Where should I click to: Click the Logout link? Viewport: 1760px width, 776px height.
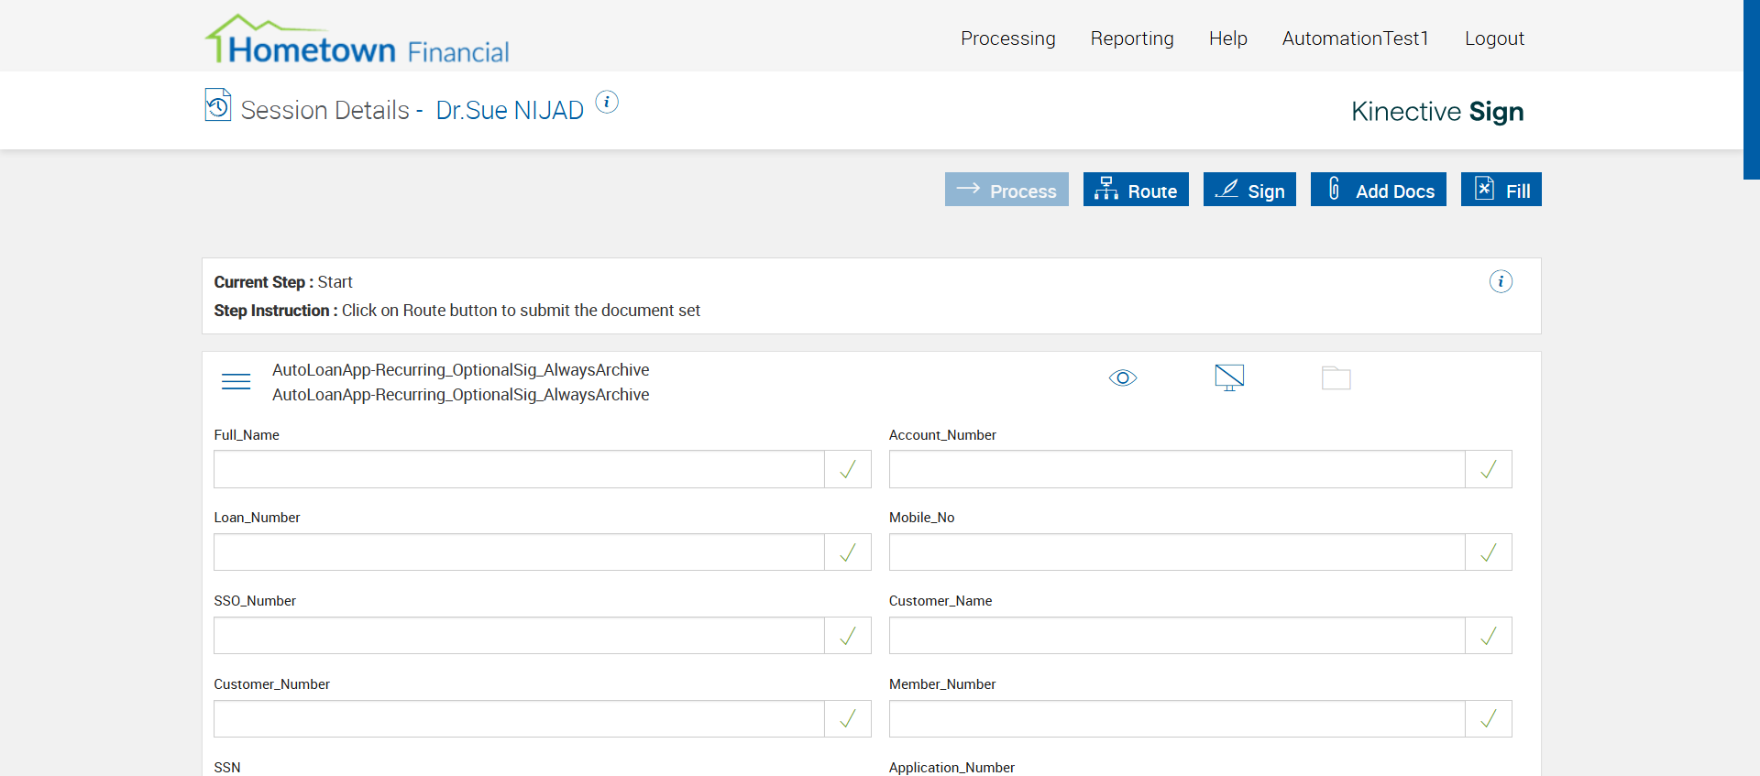(1494, 38)
